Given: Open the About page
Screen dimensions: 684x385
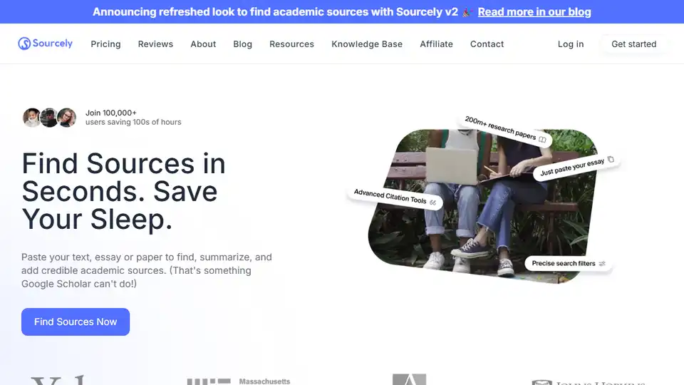Looking at the screenshot, I should (x=203, y=44).
